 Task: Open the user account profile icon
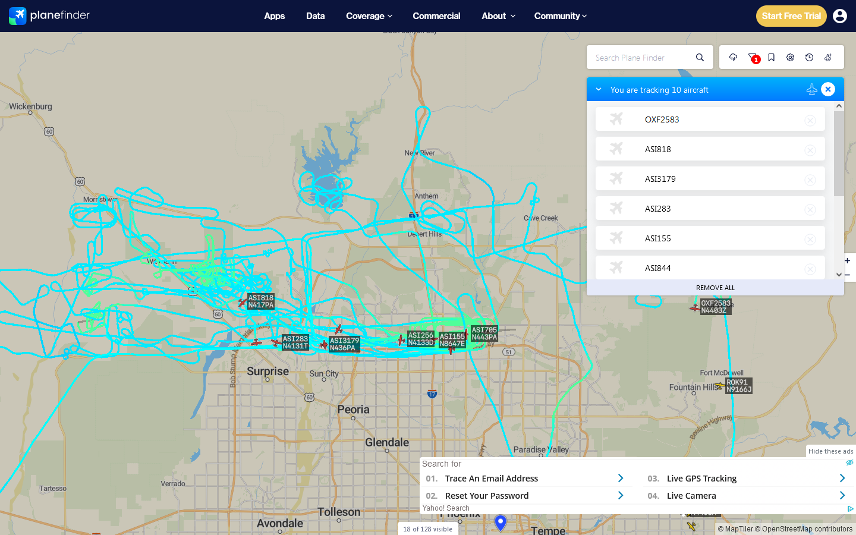pos(840,16)
